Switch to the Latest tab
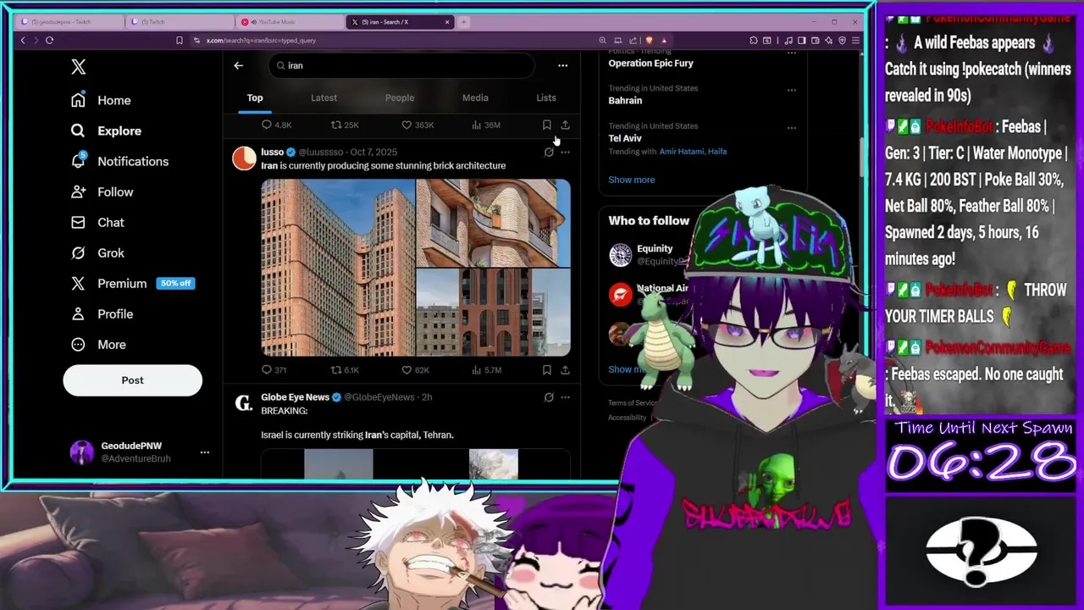 [x=324, y=97]
